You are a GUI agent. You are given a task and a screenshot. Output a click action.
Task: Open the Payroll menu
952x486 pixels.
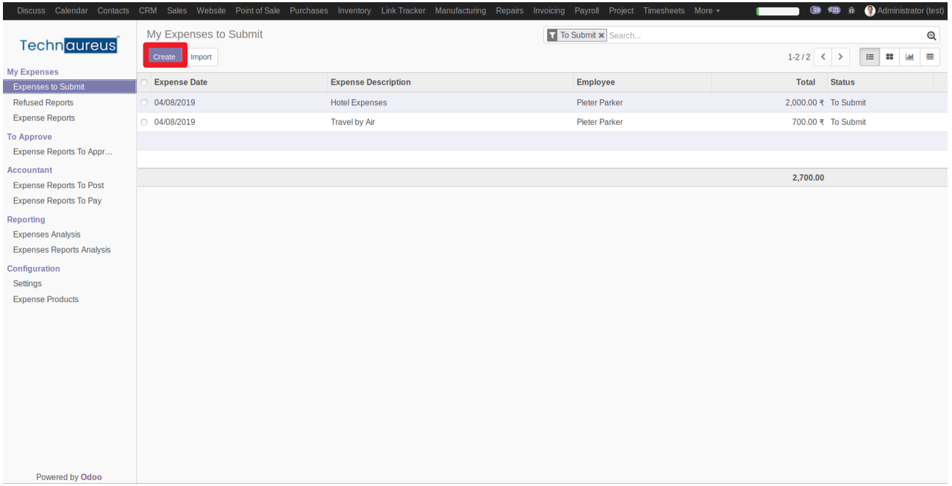[x=587, y=10]
